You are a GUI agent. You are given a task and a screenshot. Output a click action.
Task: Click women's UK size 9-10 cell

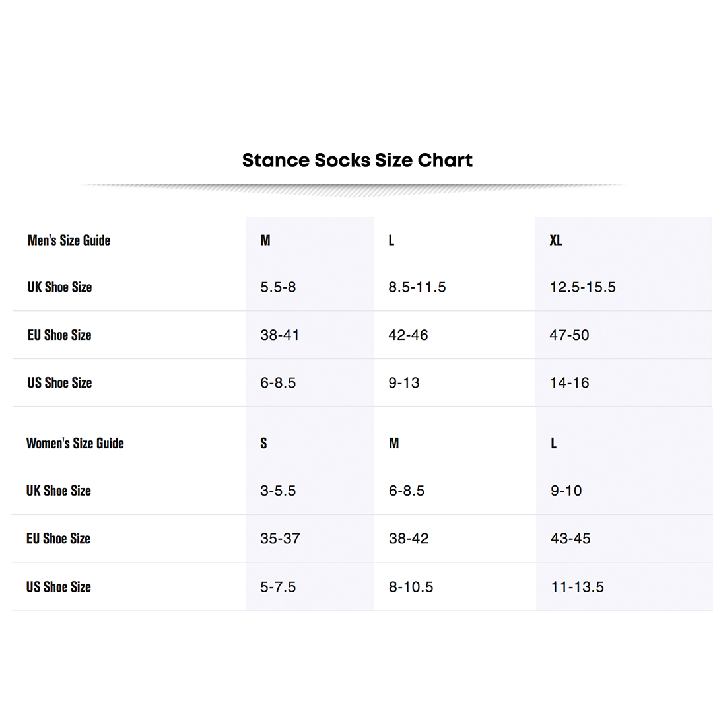pyautogui.click(x=566, y=491)
